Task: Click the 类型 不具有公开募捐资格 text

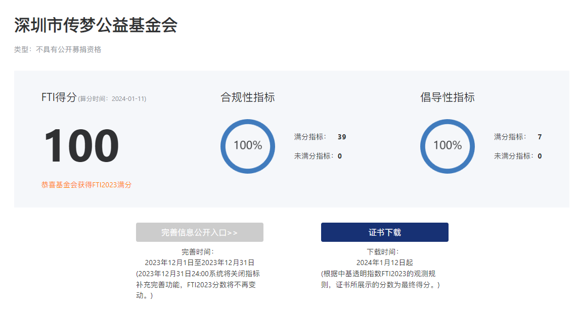Action: click(x=58, y=49)
